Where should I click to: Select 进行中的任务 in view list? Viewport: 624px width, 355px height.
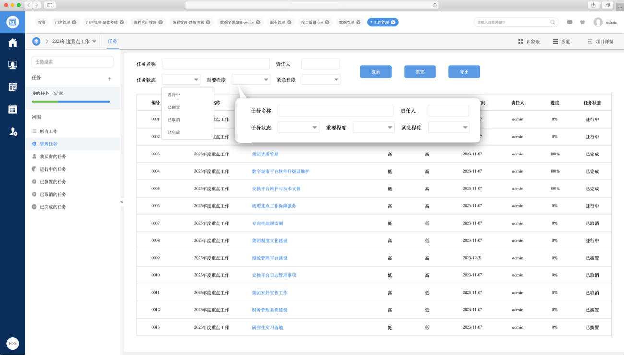[x=53, y=169]
